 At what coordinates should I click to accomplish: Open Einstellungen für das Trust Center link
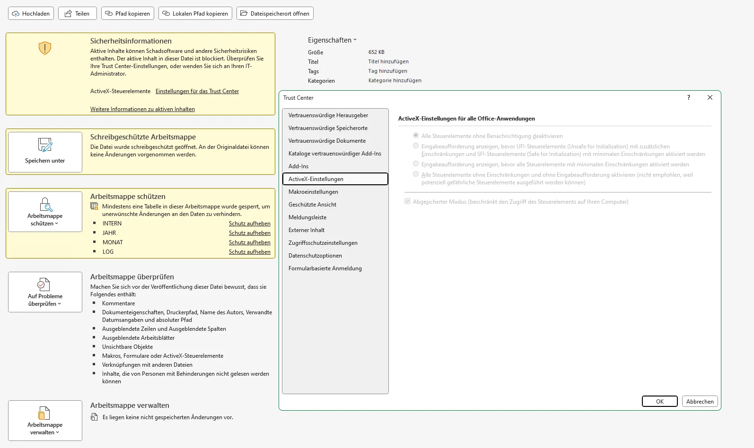(x=197, y=91)
